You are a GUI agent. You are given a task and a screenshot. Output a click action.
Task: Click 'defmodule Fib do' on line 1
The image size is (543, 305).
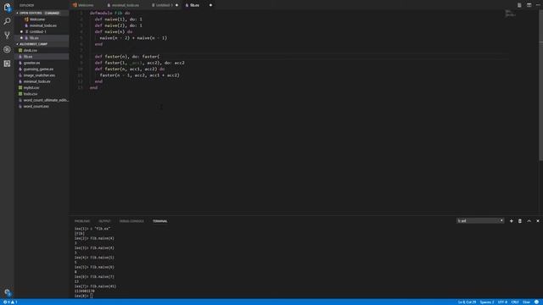110,14
